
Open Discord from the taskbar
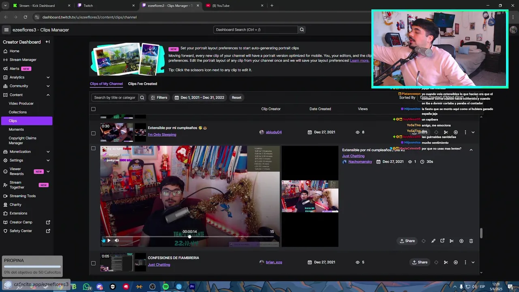pyautogui.click(x=100, y=287)
